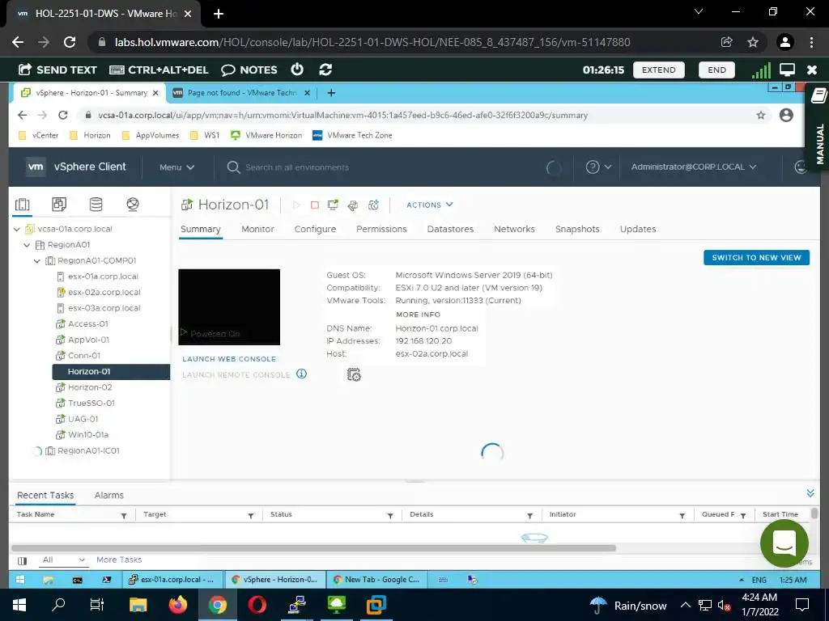The height and width of the screenshot is (621, 829).
Task: Open File Explorer from the Windows taskbar
Action: 138,605
